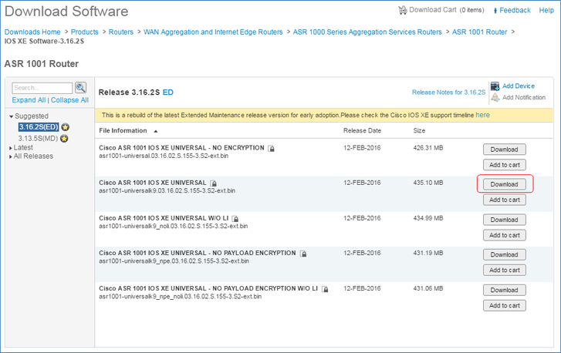The height and width of the screenshot is (353, 561).
Task: Open WAN Aggregation and Internet Edge Routers breadcrumb
Action: tap(213, 32)
